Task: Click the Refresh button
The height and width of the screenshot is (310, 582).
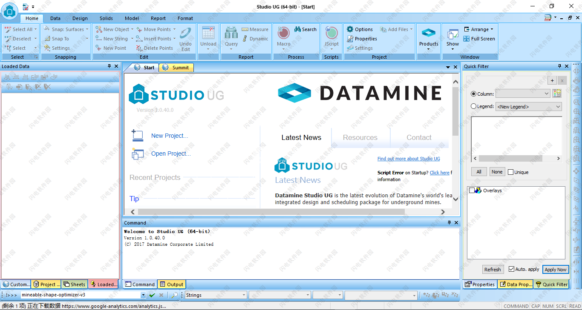Action: tap(493, 269)
